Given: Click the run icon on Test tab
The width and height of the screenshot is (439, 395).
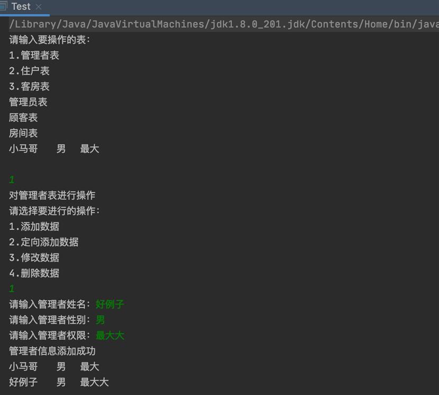Looking at the screenshot, I should [x=3, y=6].
